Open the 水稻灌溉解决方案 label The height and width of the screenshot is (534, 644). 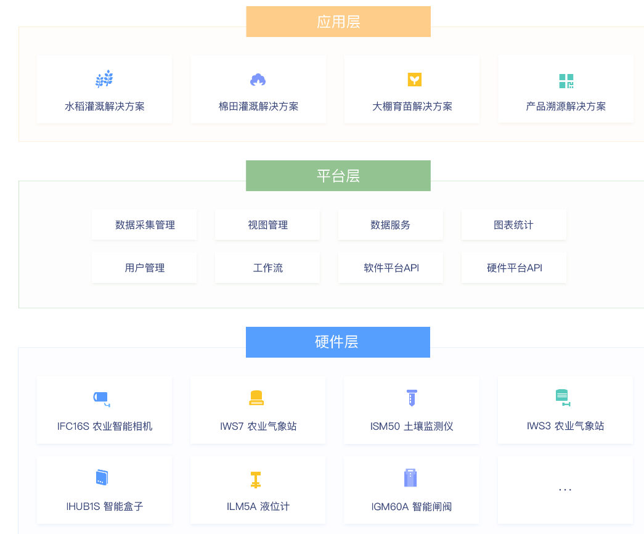(x=105, y=107)
